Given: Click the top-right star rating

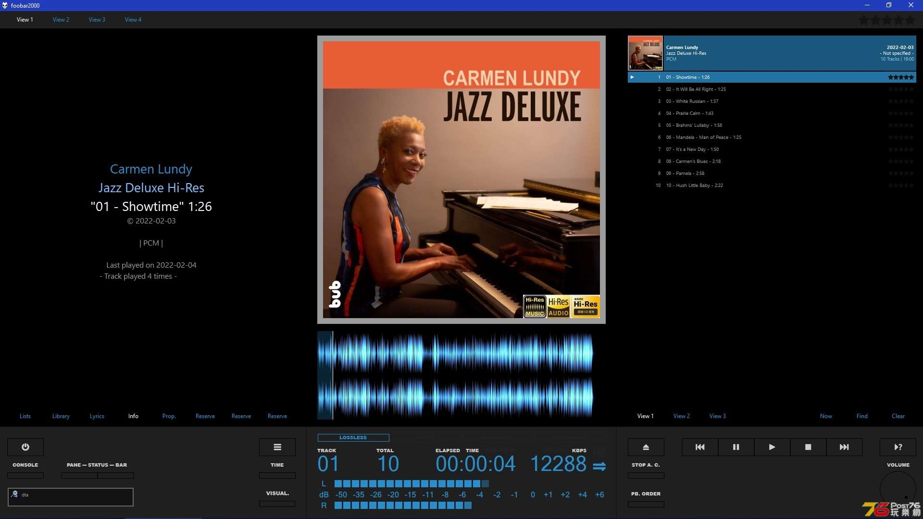Looking at the screenshot, I should (887, 20).
